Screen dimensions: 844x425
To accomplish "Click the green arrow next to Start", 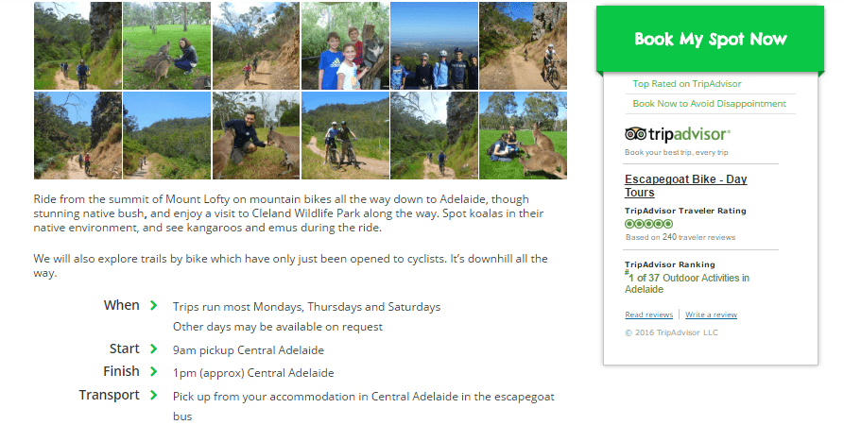I will tap(153, 348).
